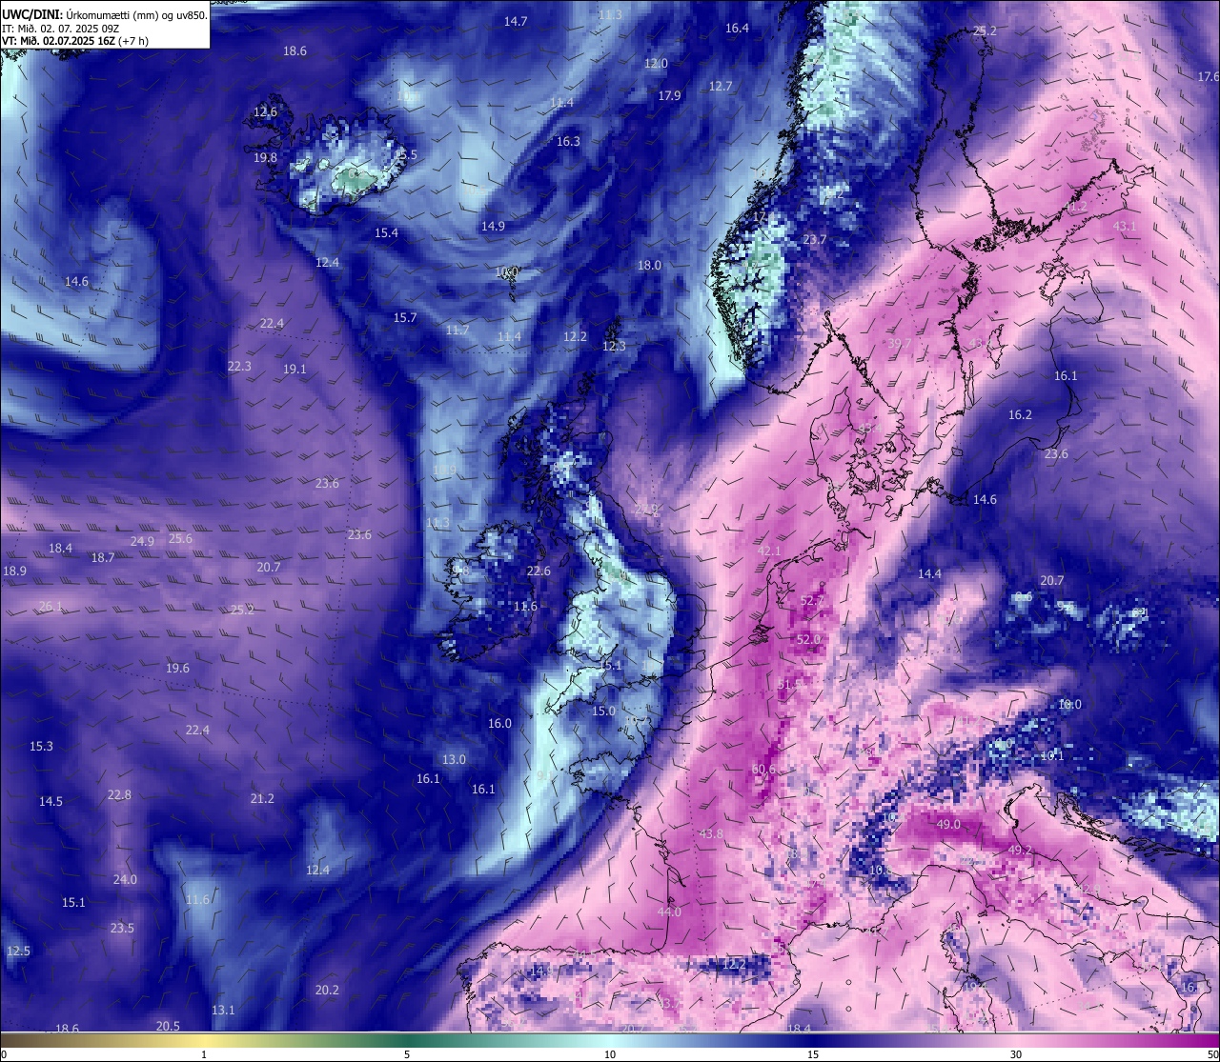Click the map value 22.8

[x=119, y=795]
